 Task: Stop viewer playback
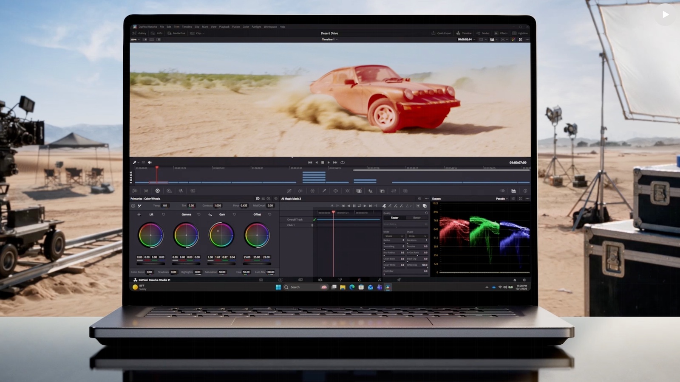point(323,163)
